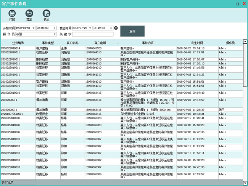Click the filter triangle in 客户电话 header
Screen dimensions: 248x186
(x=118, y=43)
